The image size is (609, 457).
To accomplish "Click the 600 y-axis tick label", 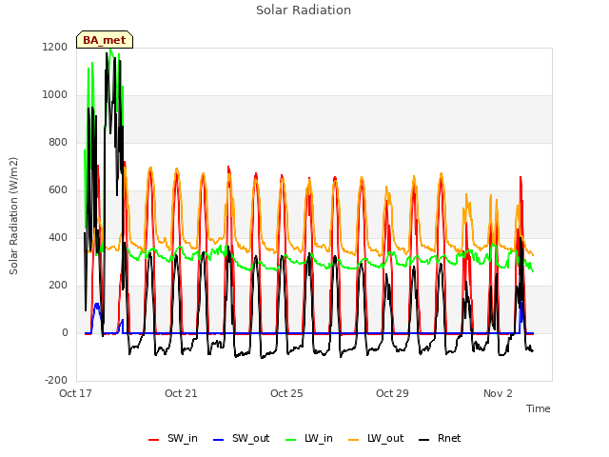I will pyautogui.click(x=58, y=190).
